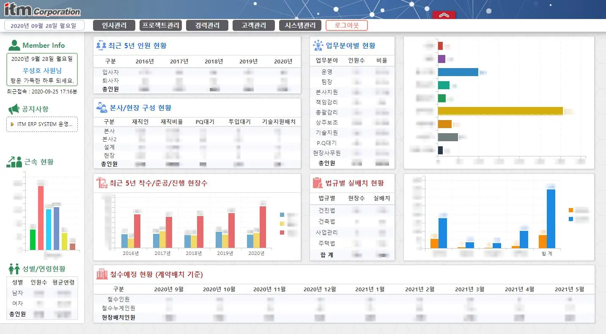Click the 우성호 사원님 name link
This screenshot has height=334, width=606.
42,71
